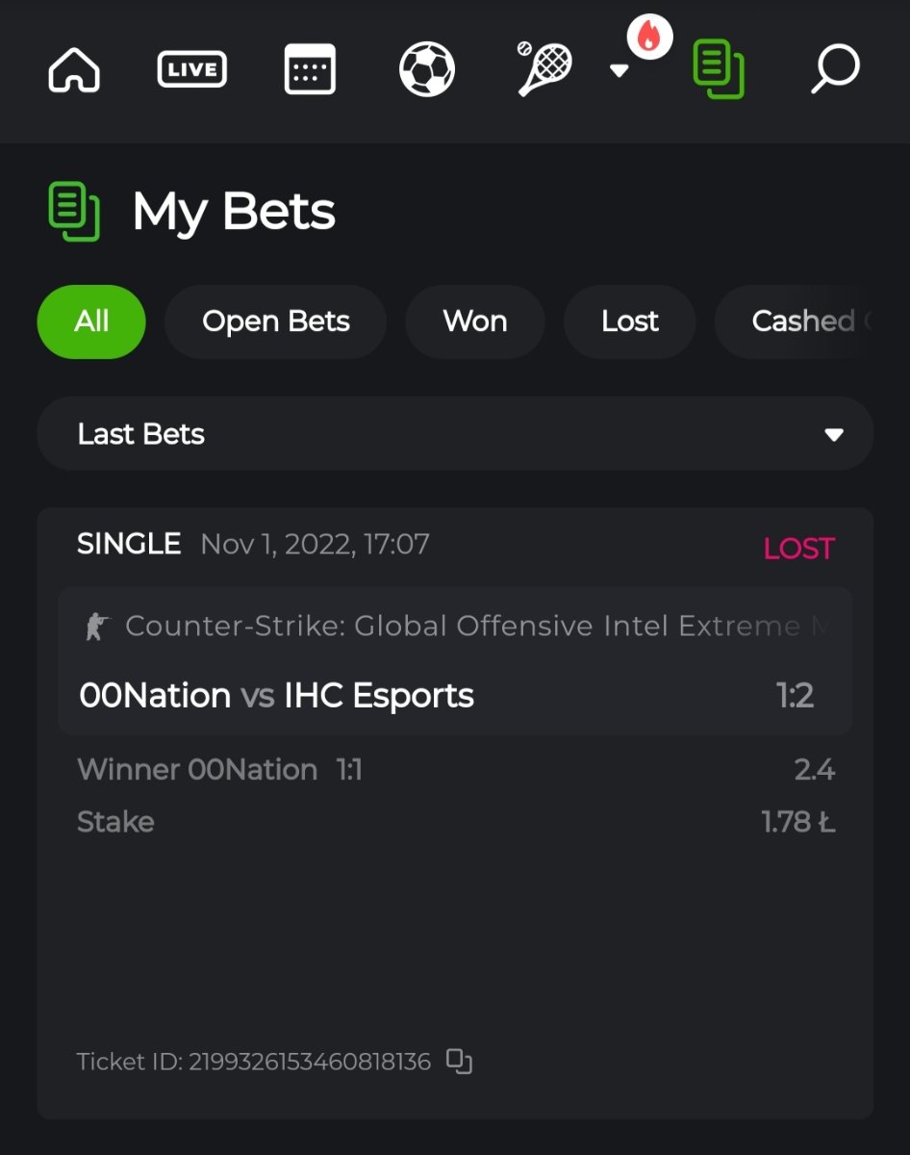The width and height of the screenshot is (910, 1155).
Task: Open the calendar schedule icon
Action: click(310, 70)
